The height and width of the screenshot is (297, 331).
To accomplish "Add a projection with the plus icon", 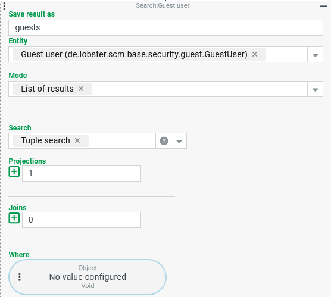I will click(14, 171).
